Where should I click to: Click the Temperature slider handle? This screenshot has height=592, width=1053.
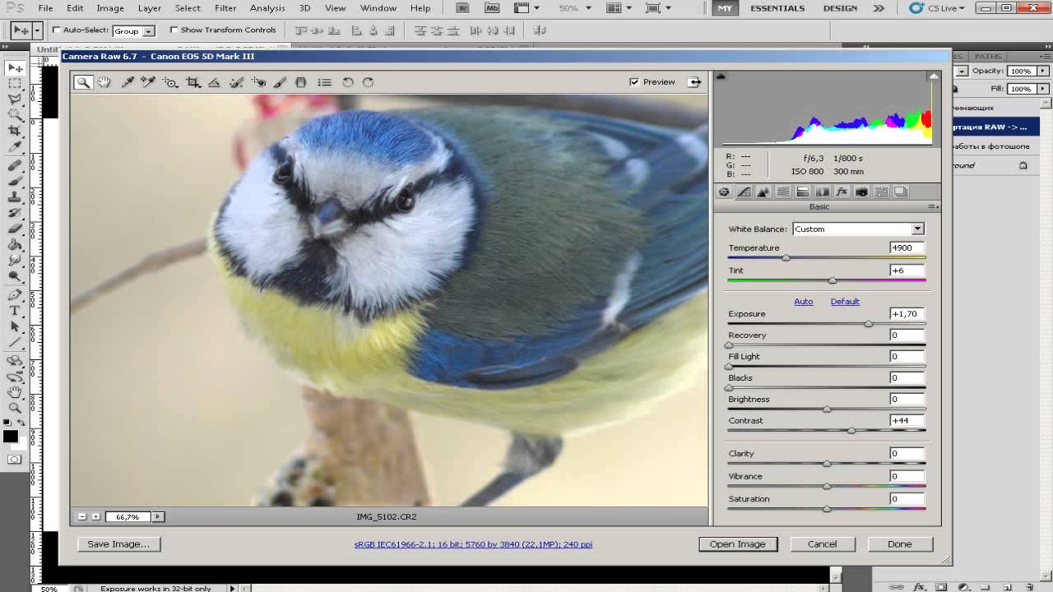pos(786,258)
